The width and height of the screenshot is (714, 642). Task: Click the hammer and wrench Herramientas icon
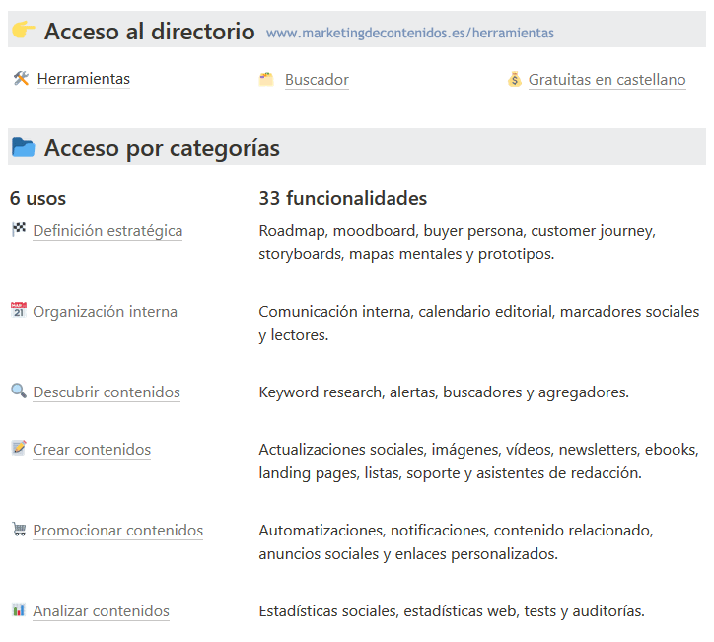(21, 78)
